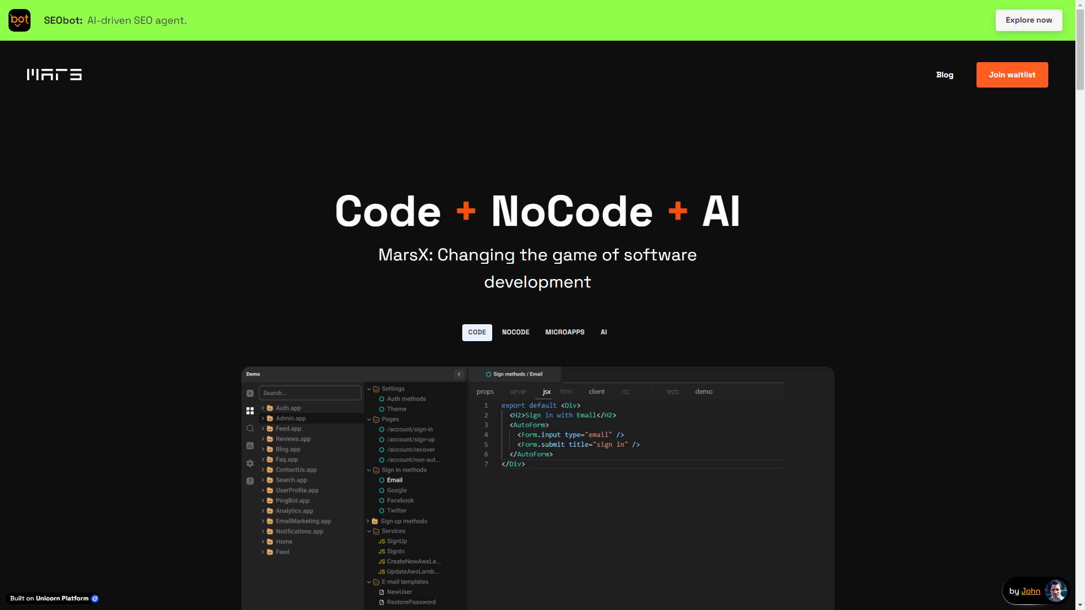Collapse the Services folder chevron
1085x610 pixels.
point(369,531)
